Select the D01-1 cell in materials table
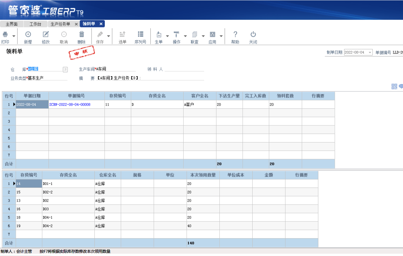 point(68,183)
